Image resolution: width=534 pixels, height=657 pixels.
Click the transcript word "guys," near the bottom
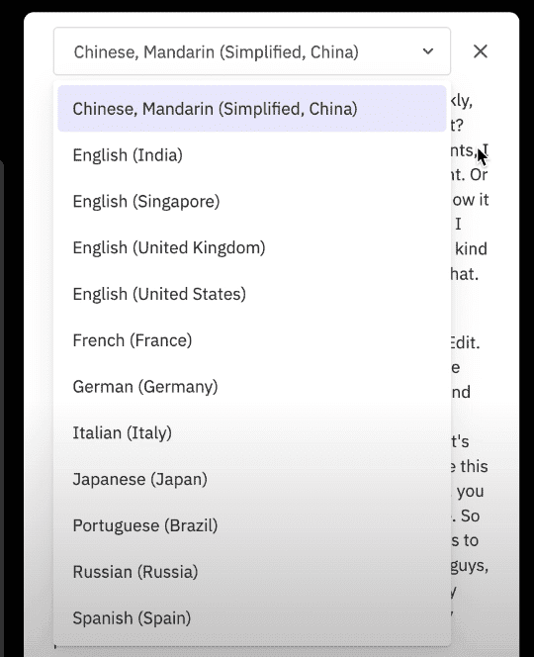click(x=470, y=567)
